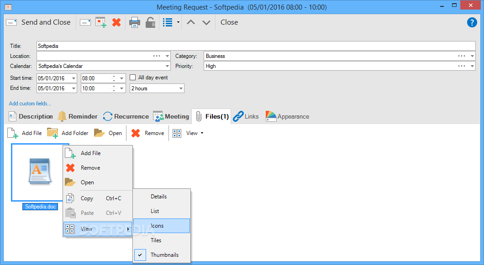The image size is (484, 265).
Task: Switch to the Links tab
Action: pyautogui.click(x=246, y=116)
